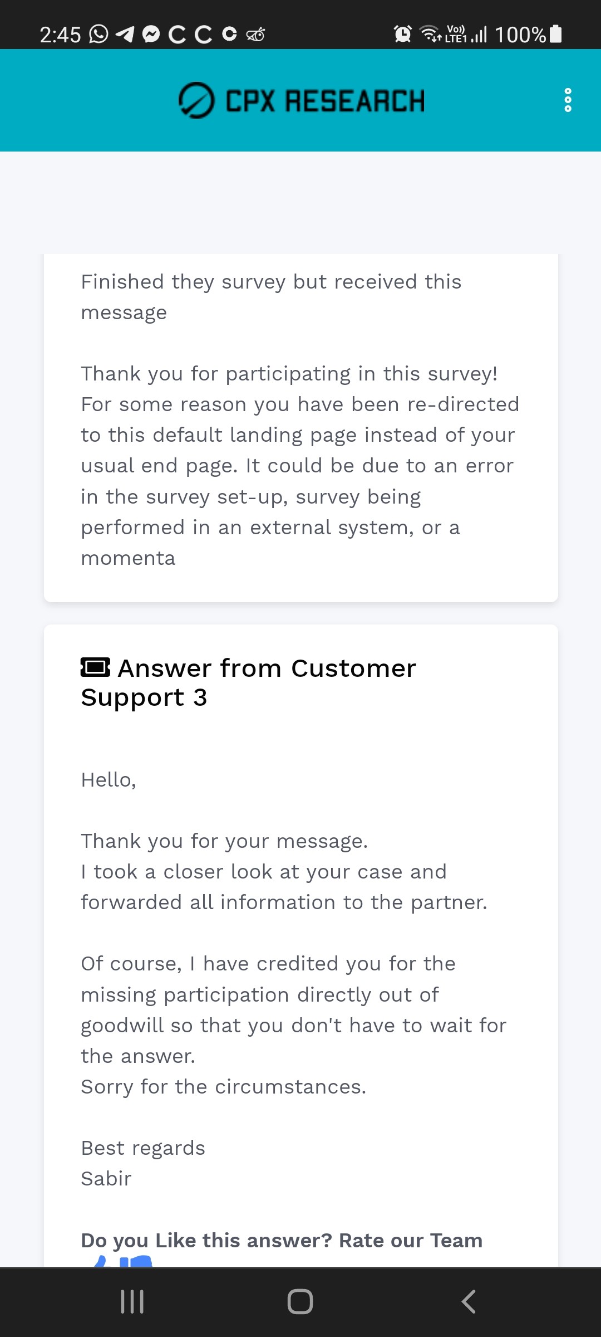
Task: Tap the WhatsApp notification icon
Action: [x=98, y=35]
